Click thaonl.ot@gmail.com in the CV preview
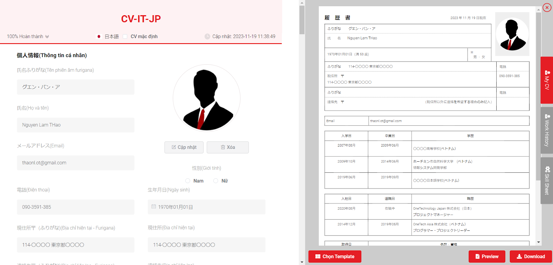553x265 pixels. tap(386, 121)
